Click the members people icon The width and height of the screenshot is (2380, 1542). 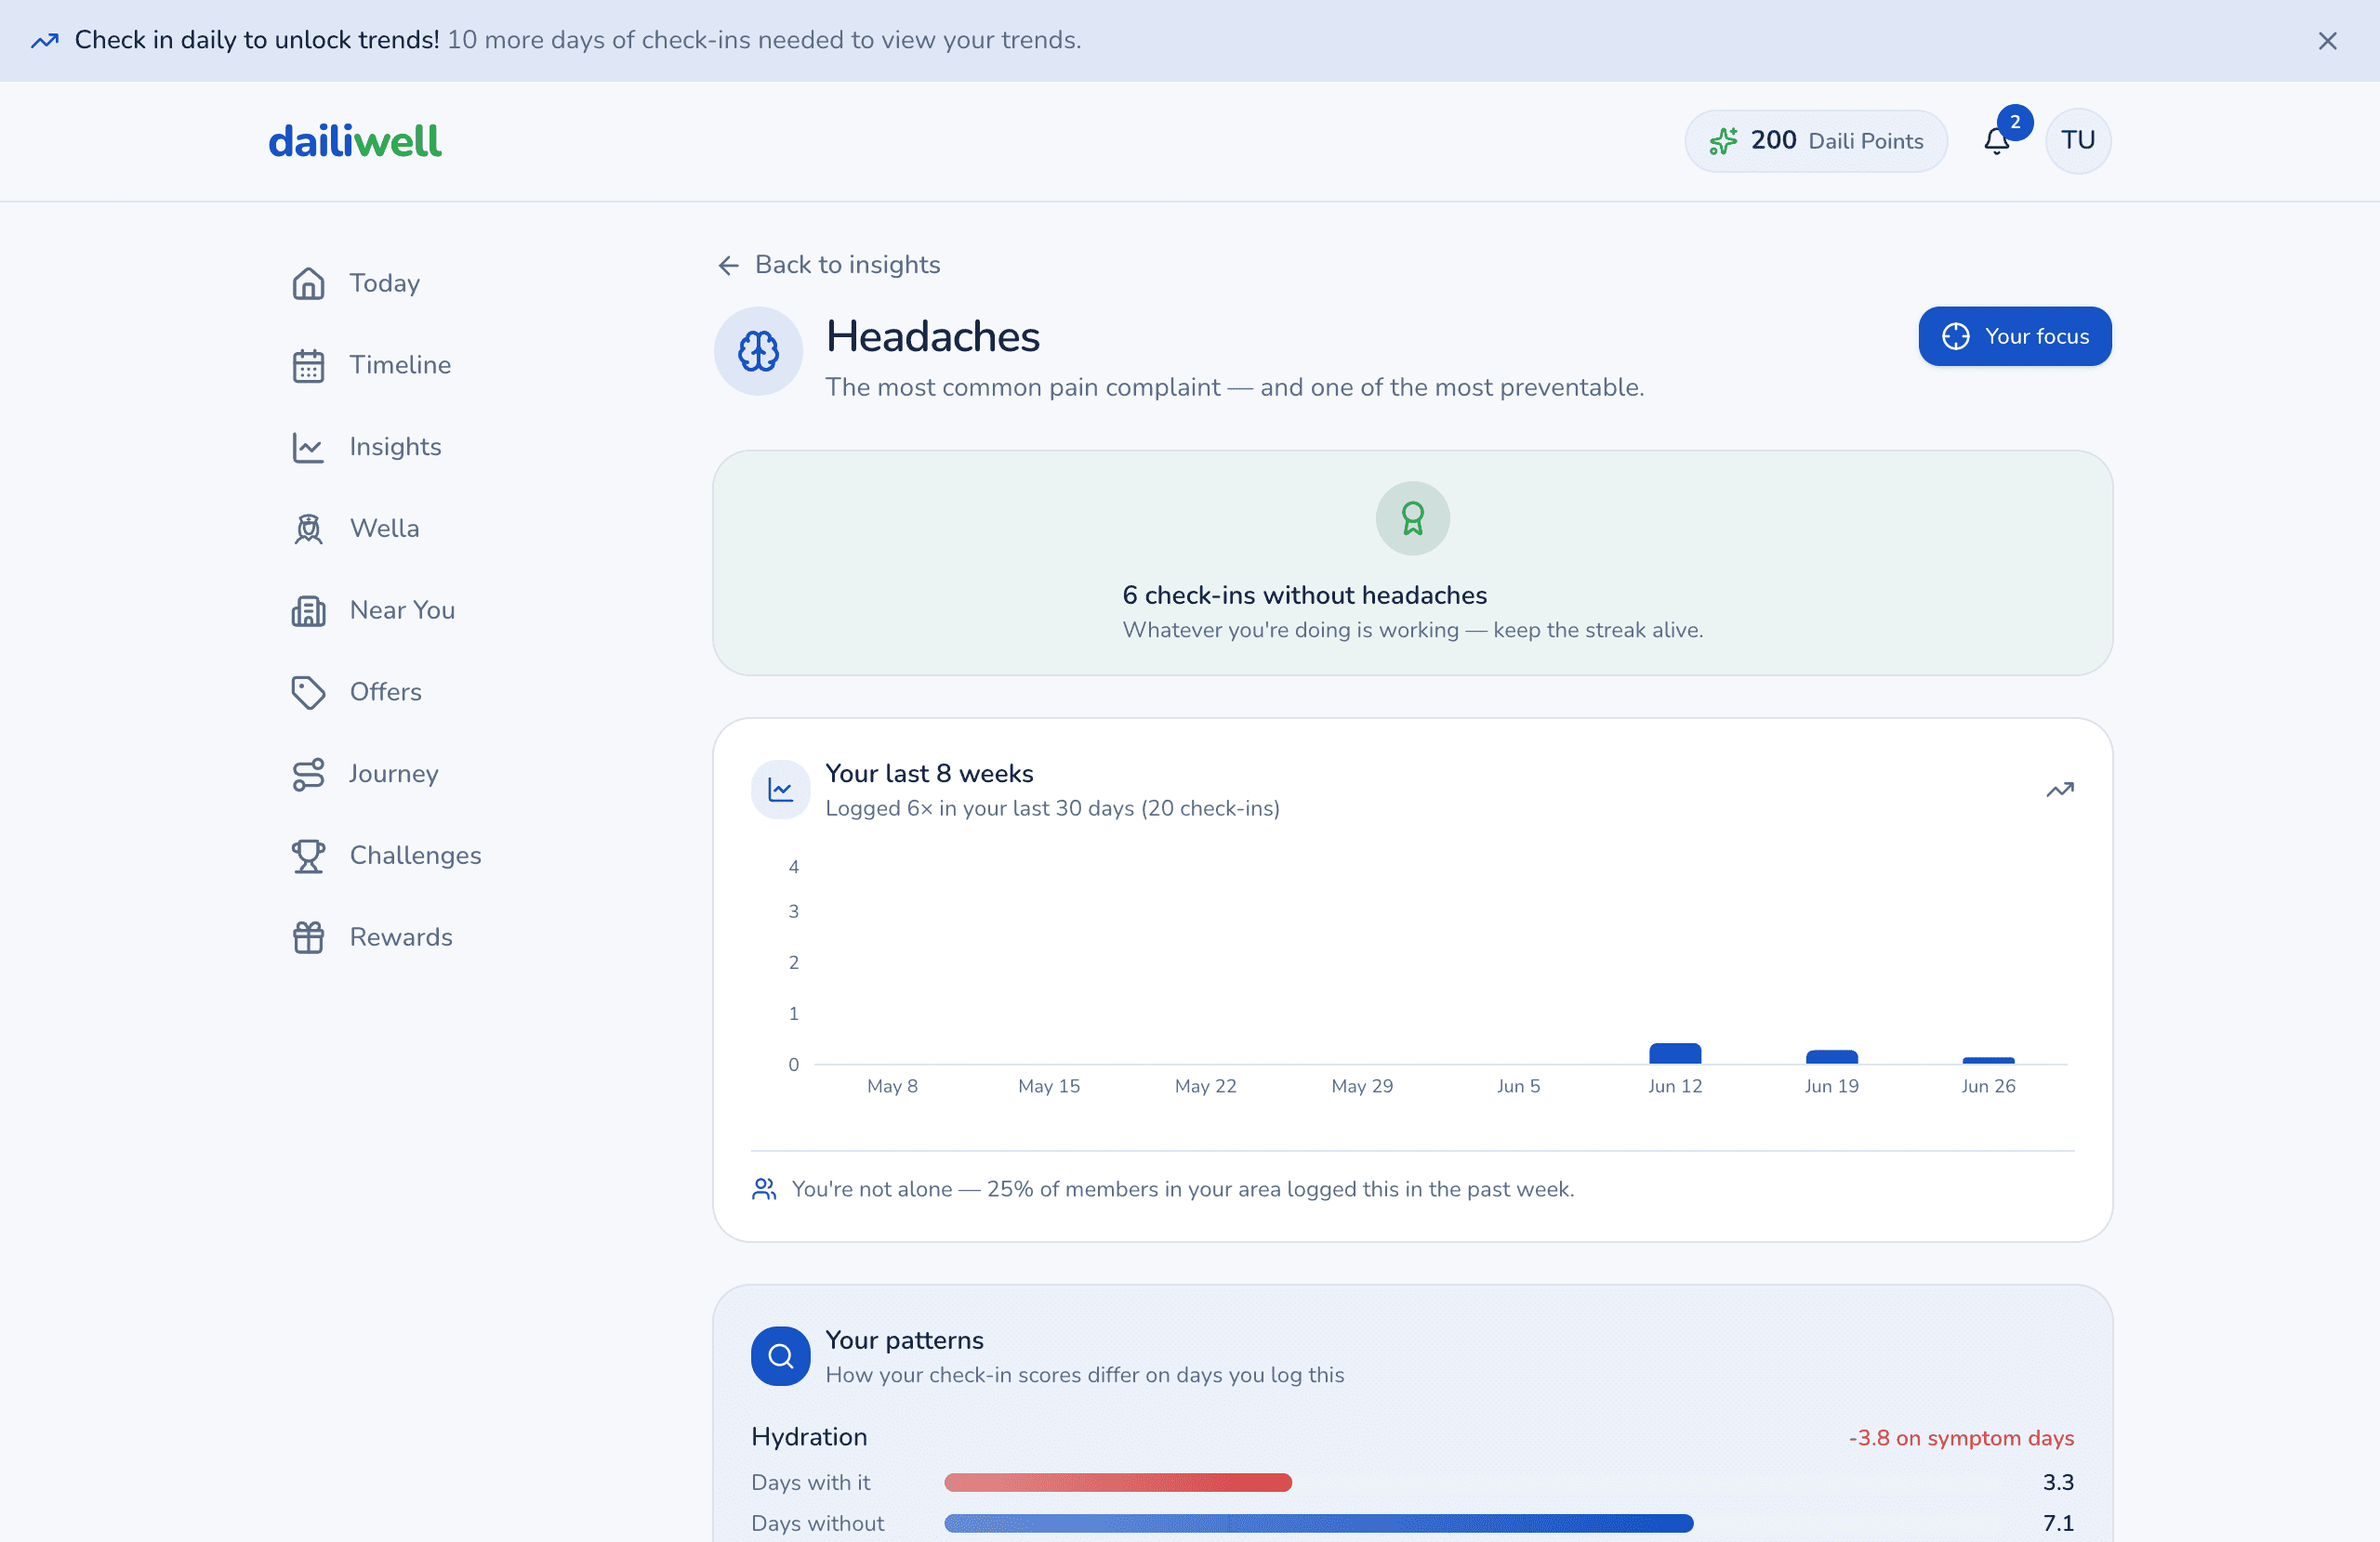tap(764, 1189)
